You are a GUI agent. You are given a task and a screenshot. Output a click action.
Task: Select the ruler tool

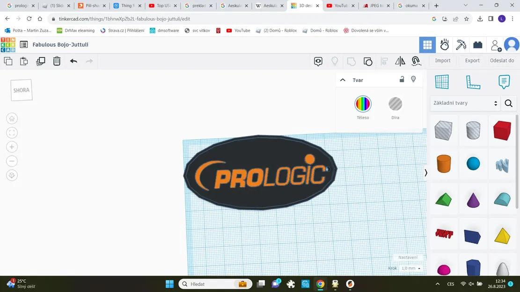tap(473, 82)
